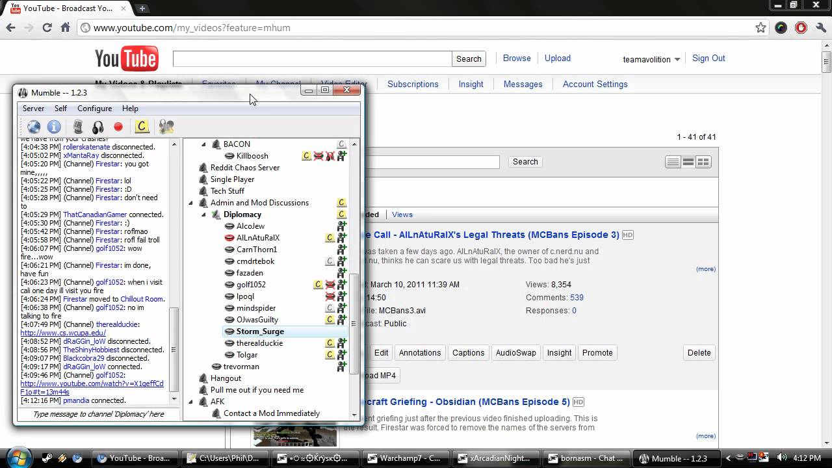Select user AlLnAtuRalX in Diplomacy
The height and width of the screenshot is (468, 832).
tap(258, 238)
